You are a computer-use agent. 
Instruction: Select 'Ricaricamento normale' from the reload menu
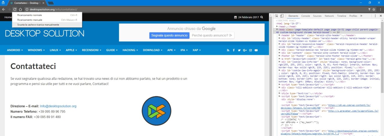pyautogui.click(x=47, y=15)
